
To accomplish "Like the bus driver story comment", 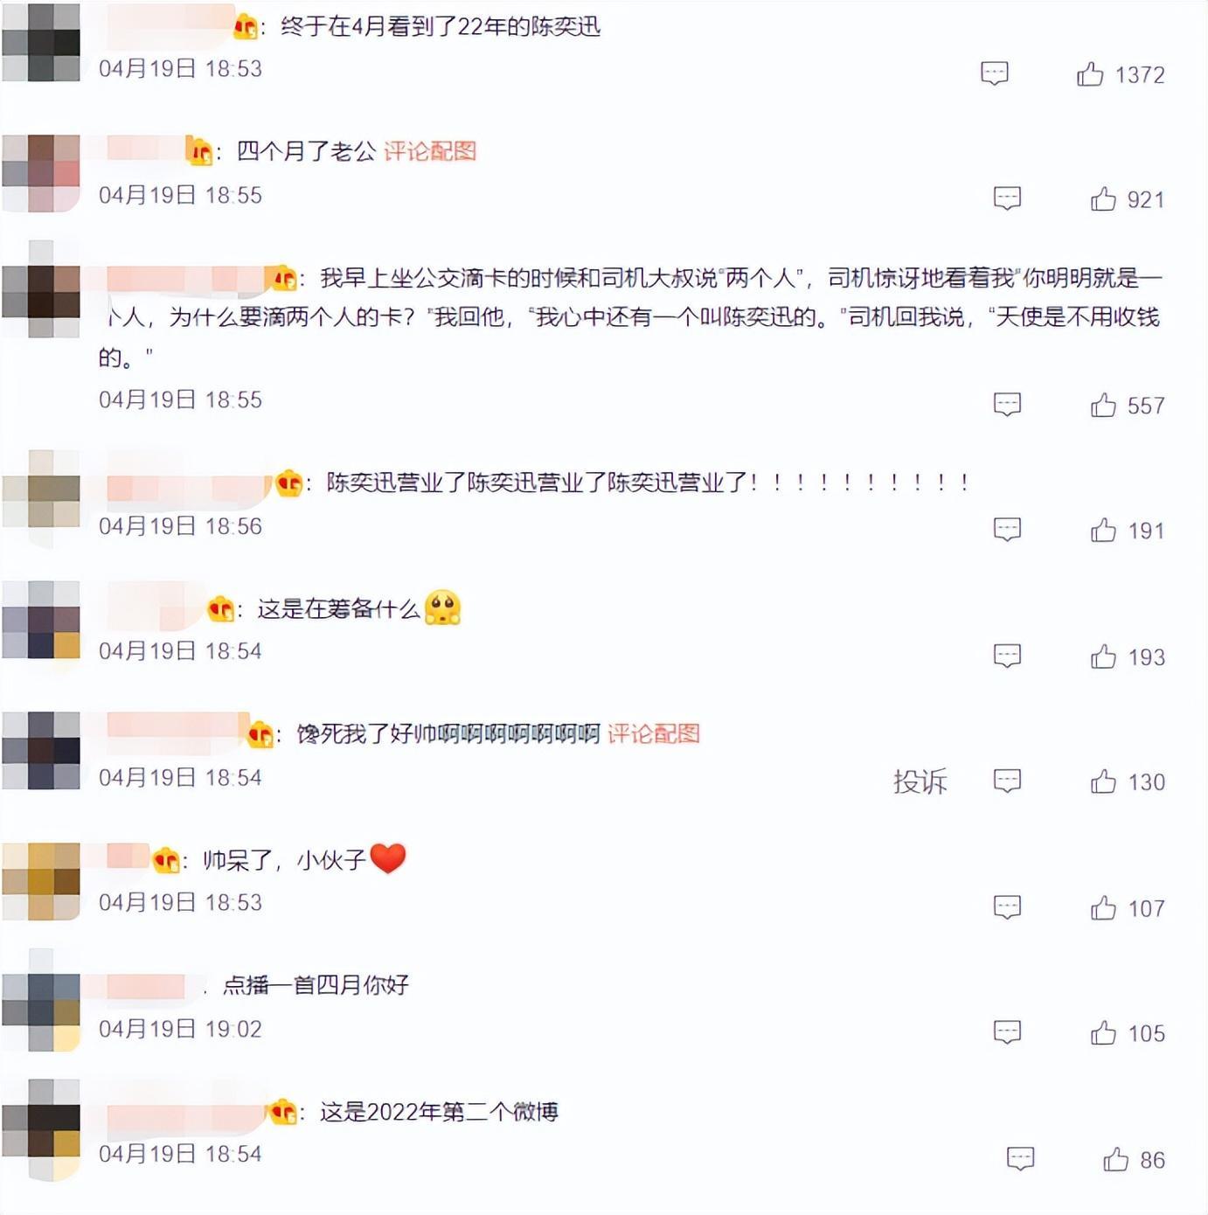I will point(1103,405).
